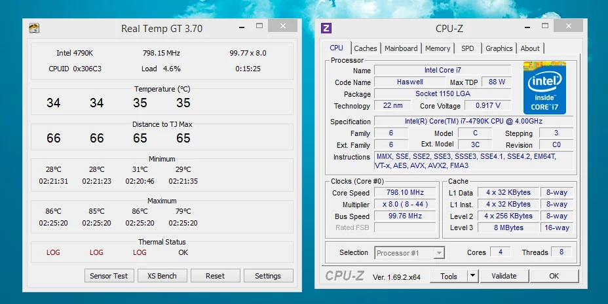608x304 pixels.
Task: Click the Max TDP value 88 W
Action: tap(497, 82)
